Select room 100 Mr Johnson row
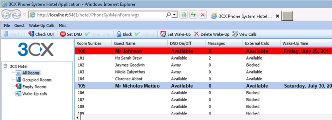332x120 pixels. [x=203, y=51]
